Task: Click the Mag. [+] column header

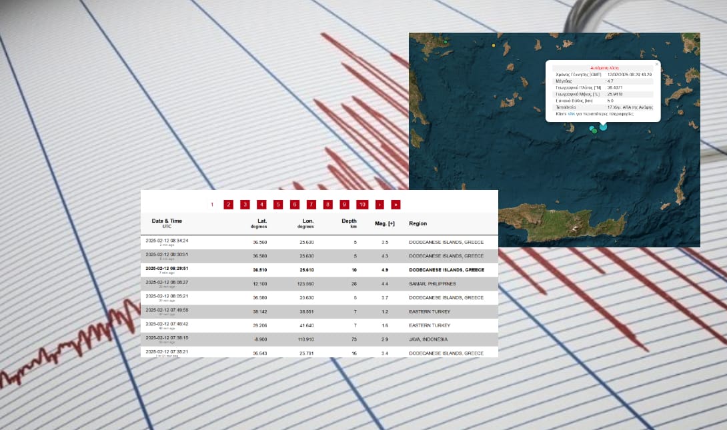Action: 385,223
